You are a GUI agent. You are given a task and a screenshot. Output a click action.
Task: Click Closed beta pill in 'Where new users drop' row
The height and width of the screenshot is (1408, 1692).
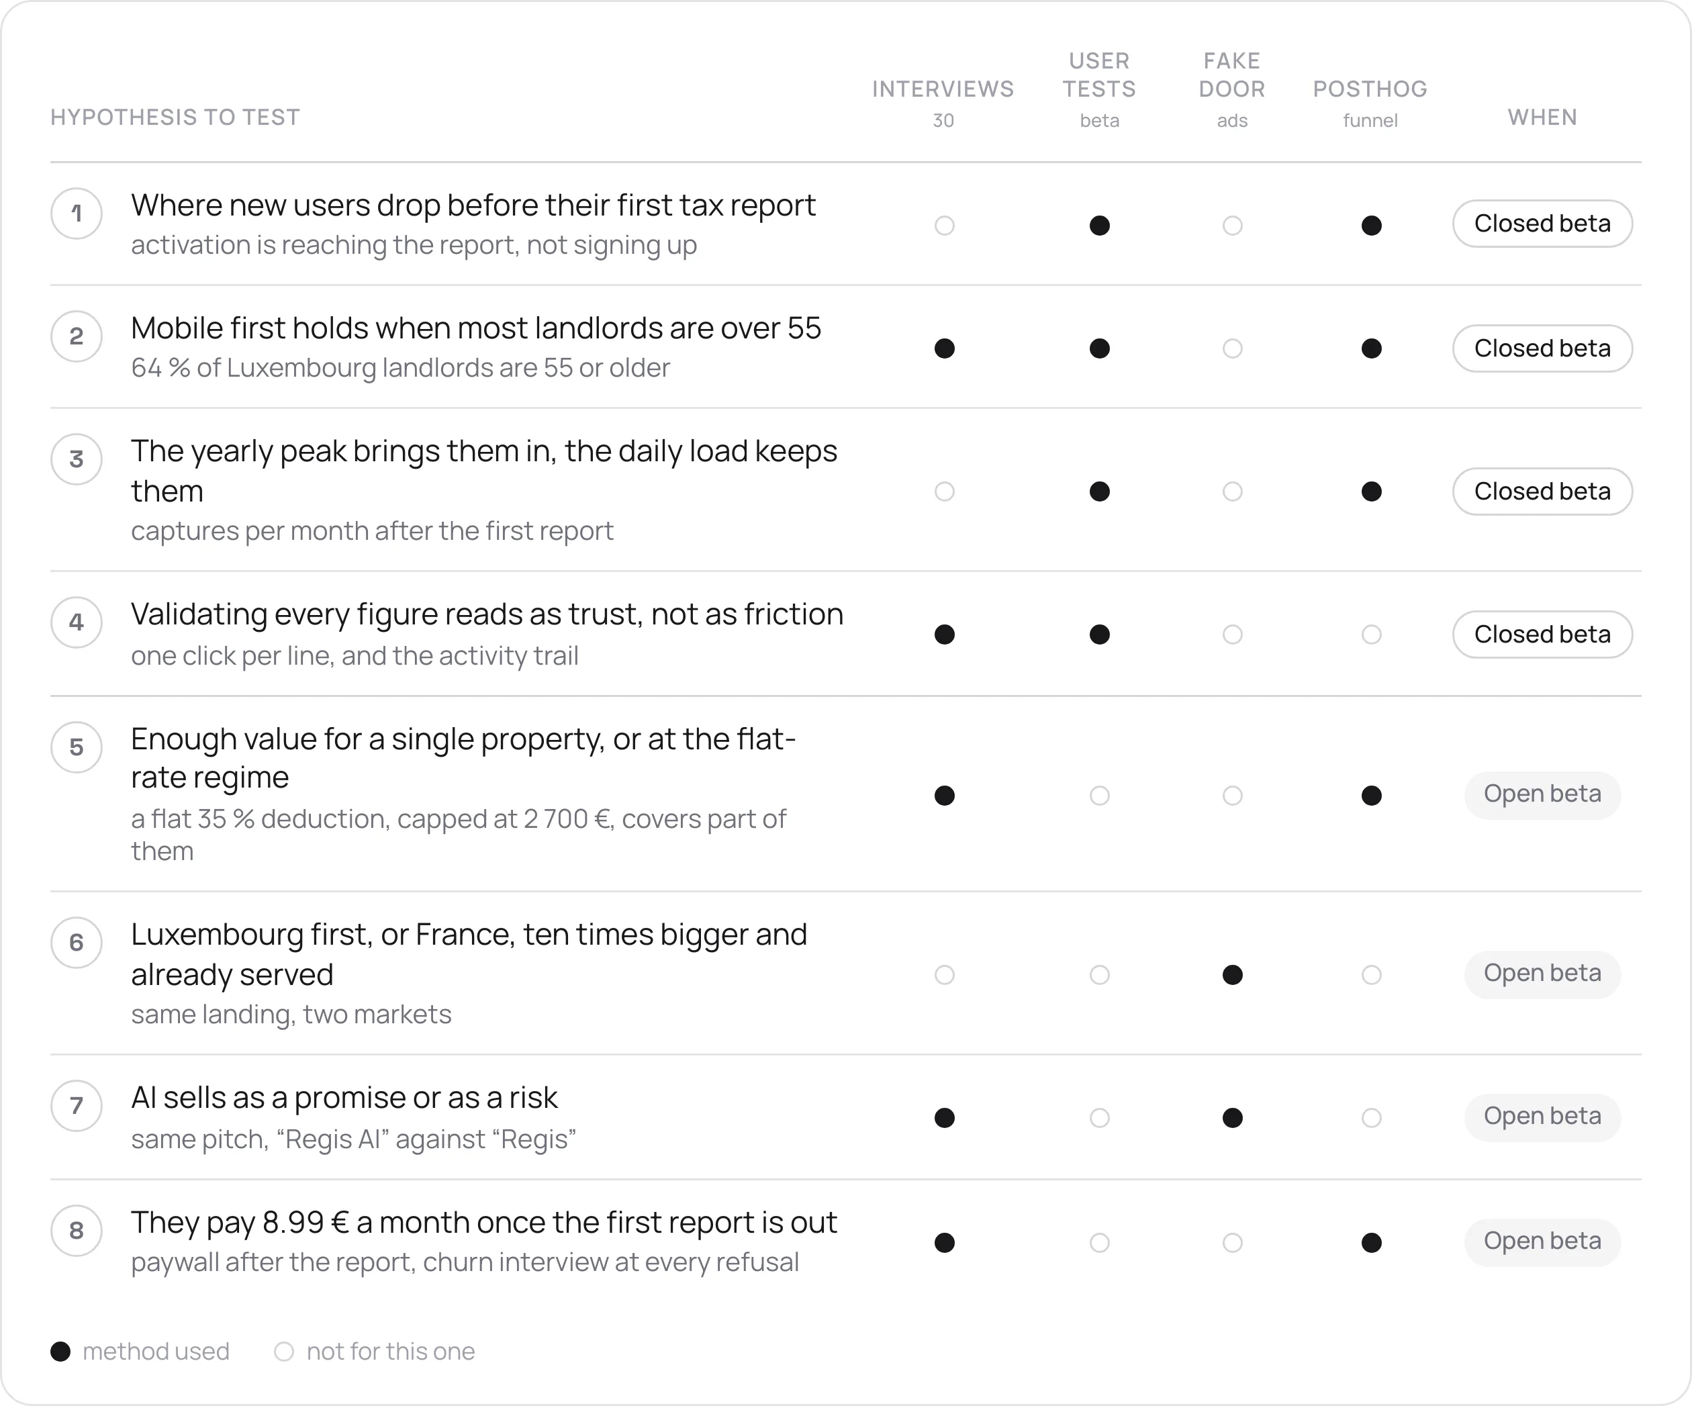[1542, 223]
